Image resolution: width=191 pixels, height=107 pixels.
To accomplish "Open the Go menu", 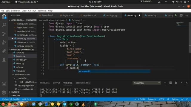I will point(30,11).
